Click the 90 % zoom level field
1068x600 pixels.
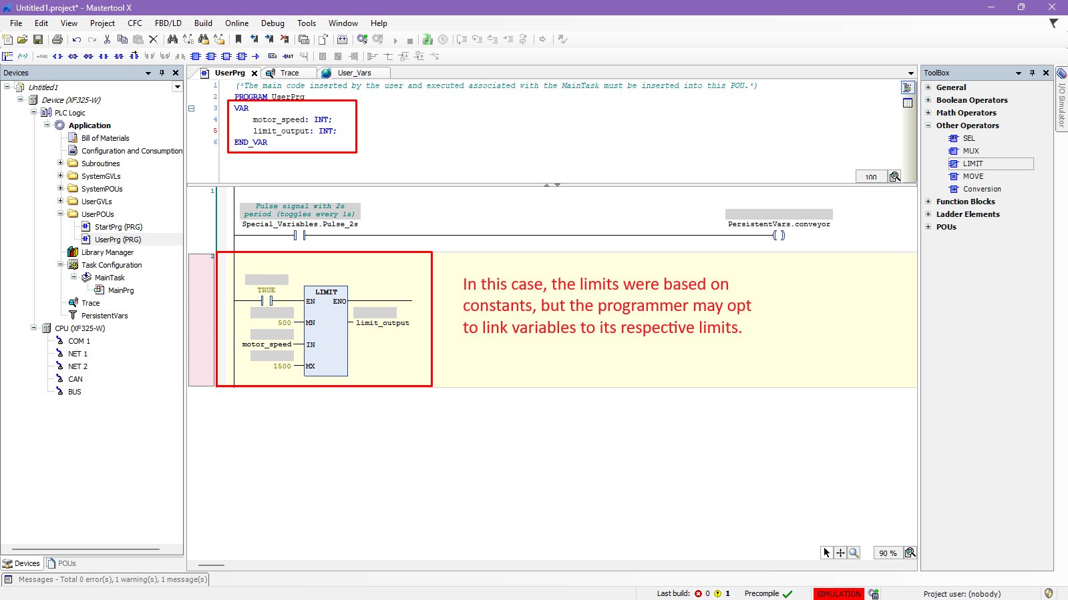(887, 553)
